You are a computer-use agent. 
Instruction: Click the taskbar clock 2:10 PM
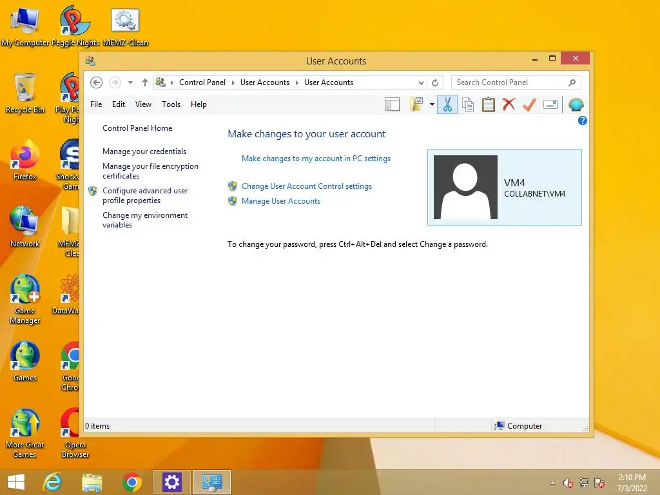pyautogui.click(x=632, y=478)
